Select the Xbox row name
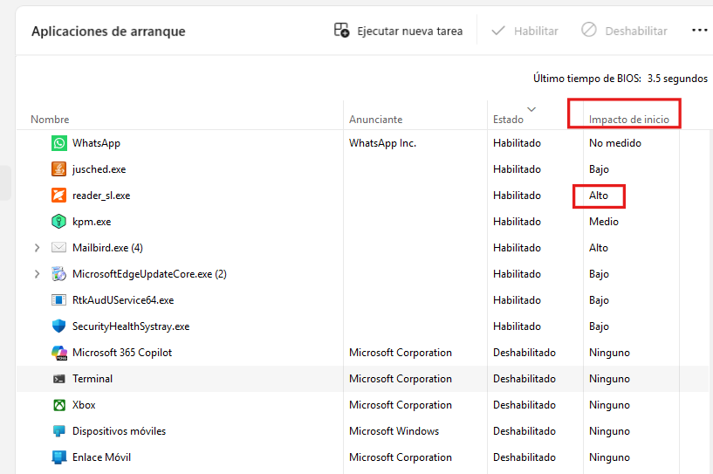 coord(84,405)
